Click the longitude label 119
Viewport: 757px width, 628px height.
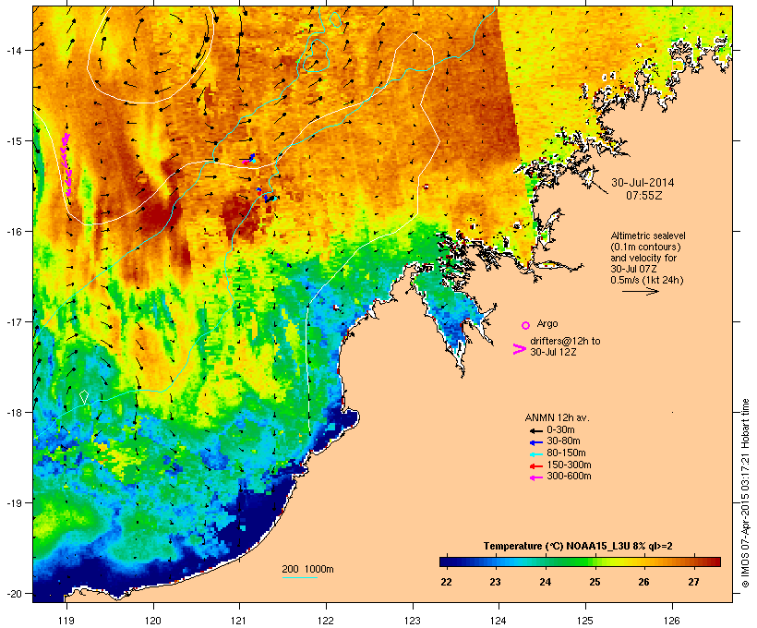[66, 621]
